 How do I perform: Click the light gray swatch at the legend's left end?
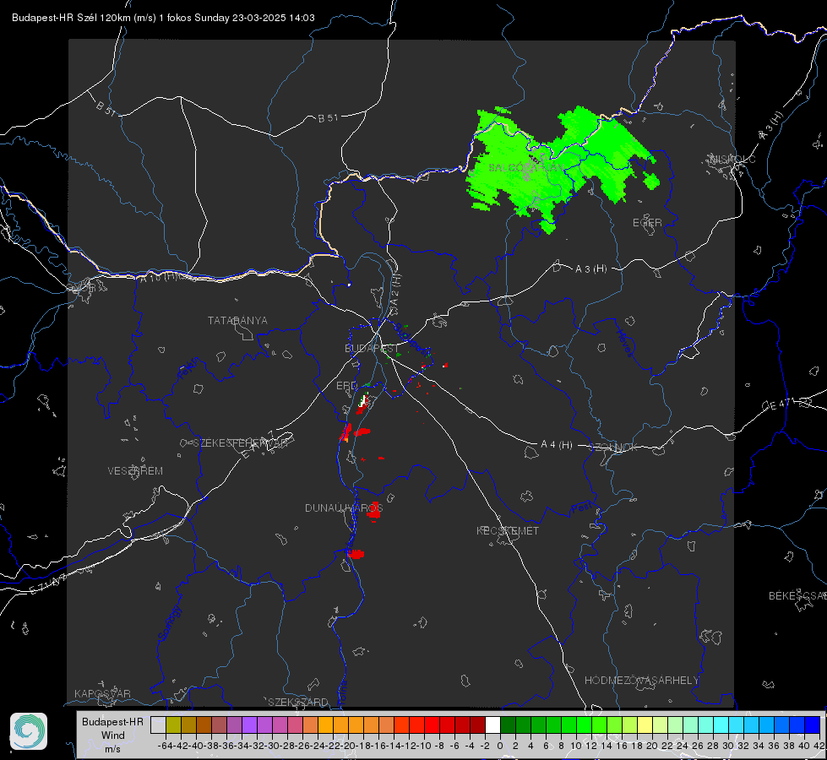tap(158, 725)
